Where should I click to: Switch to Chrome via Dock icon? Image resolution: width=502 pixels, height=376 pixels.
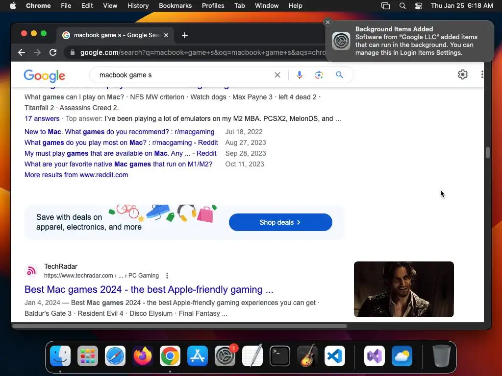(x=170, y=356)
